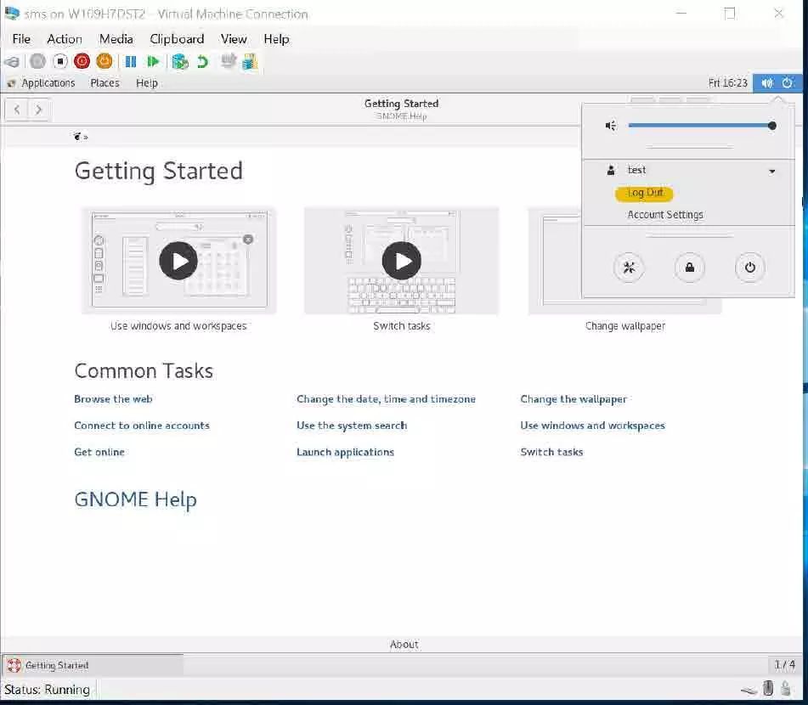Adjust the volume slider track
The width and height of the screenshot is (808, 705).
[x=701, y=126]
